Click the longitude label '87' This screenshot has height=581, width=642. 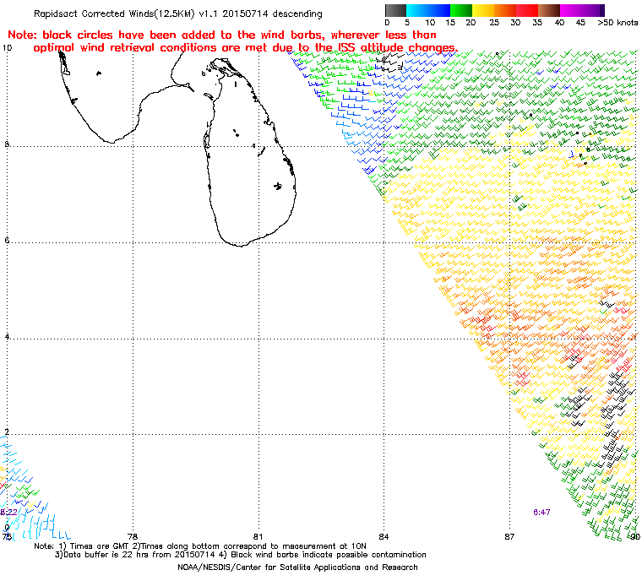tap(509, 536)
